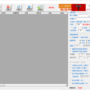
Task: Toggle the 心级 shop type checkbox
Action: click(x=80, y=43)
